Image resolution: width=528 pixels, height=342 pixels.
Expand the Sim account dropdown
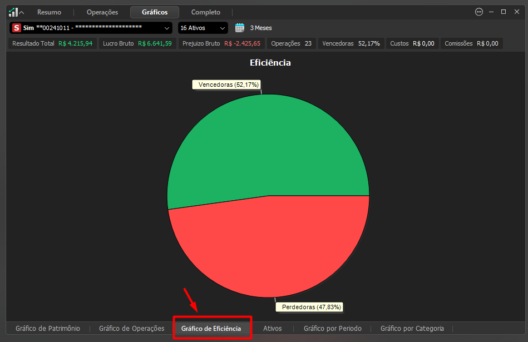91,28
